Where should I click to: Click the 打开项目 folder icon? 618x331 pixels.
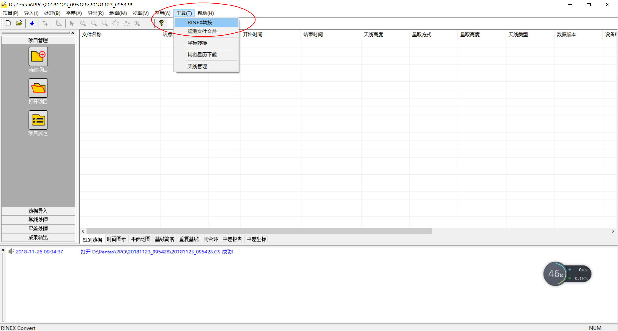click(38, 88)
